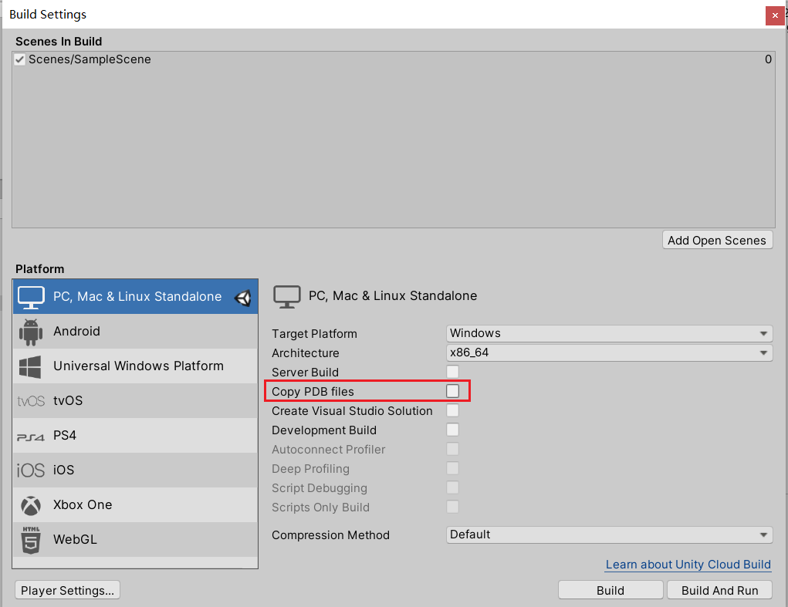This screenshot has width=788, height=607.
Task: Click the Copy PDB files label
Action: coord(313,392)
